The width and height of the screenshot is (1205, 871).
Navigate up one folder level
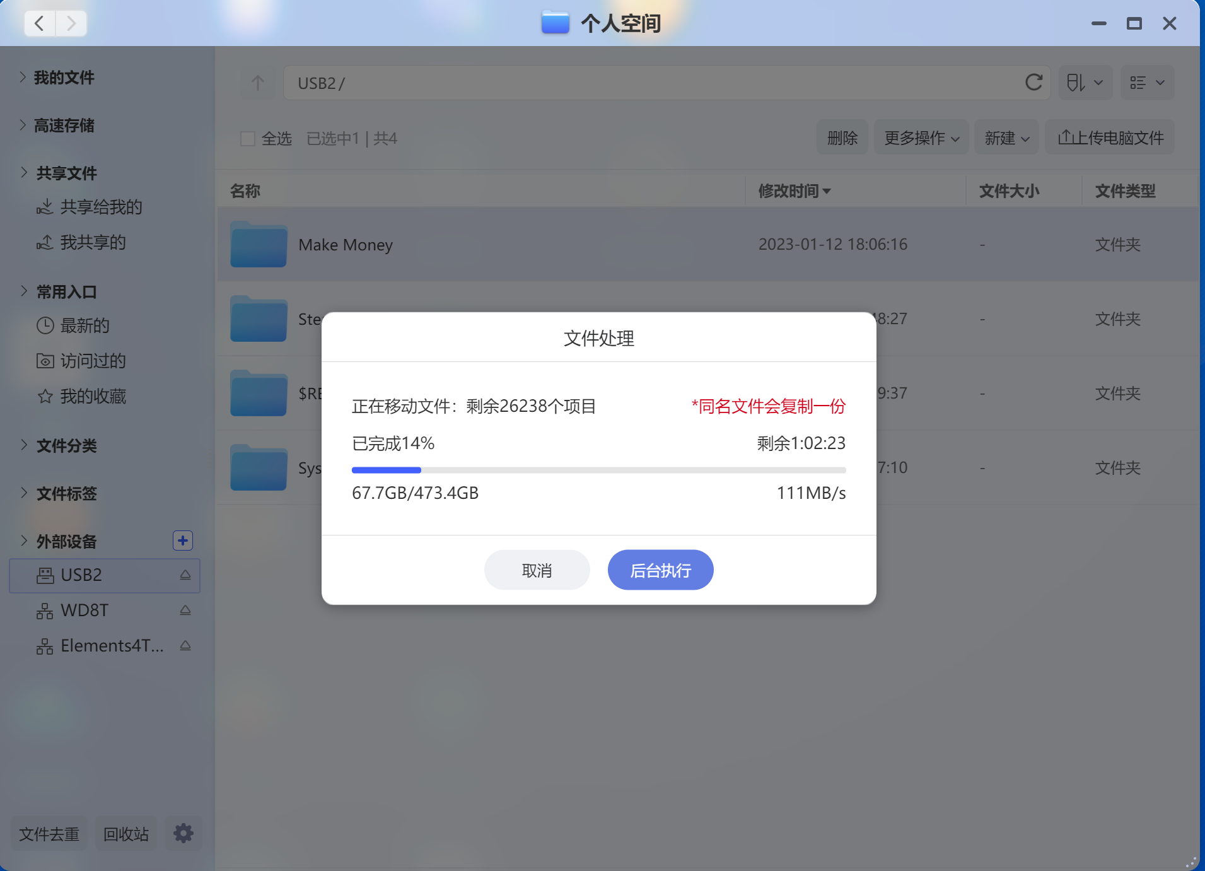[x=258, y=83]
